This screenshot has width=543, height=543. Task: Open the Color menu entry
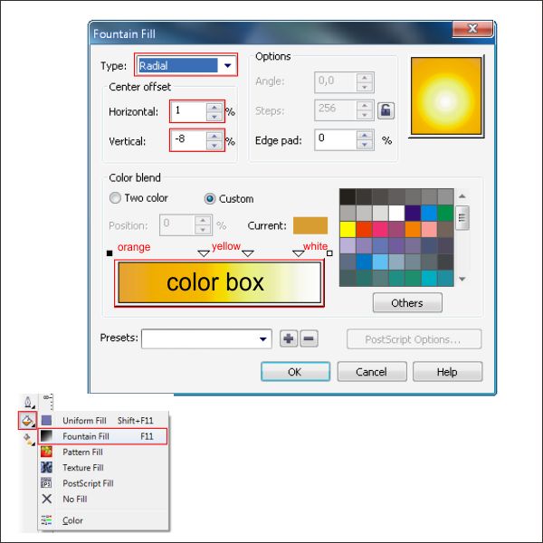coord(103,520)
